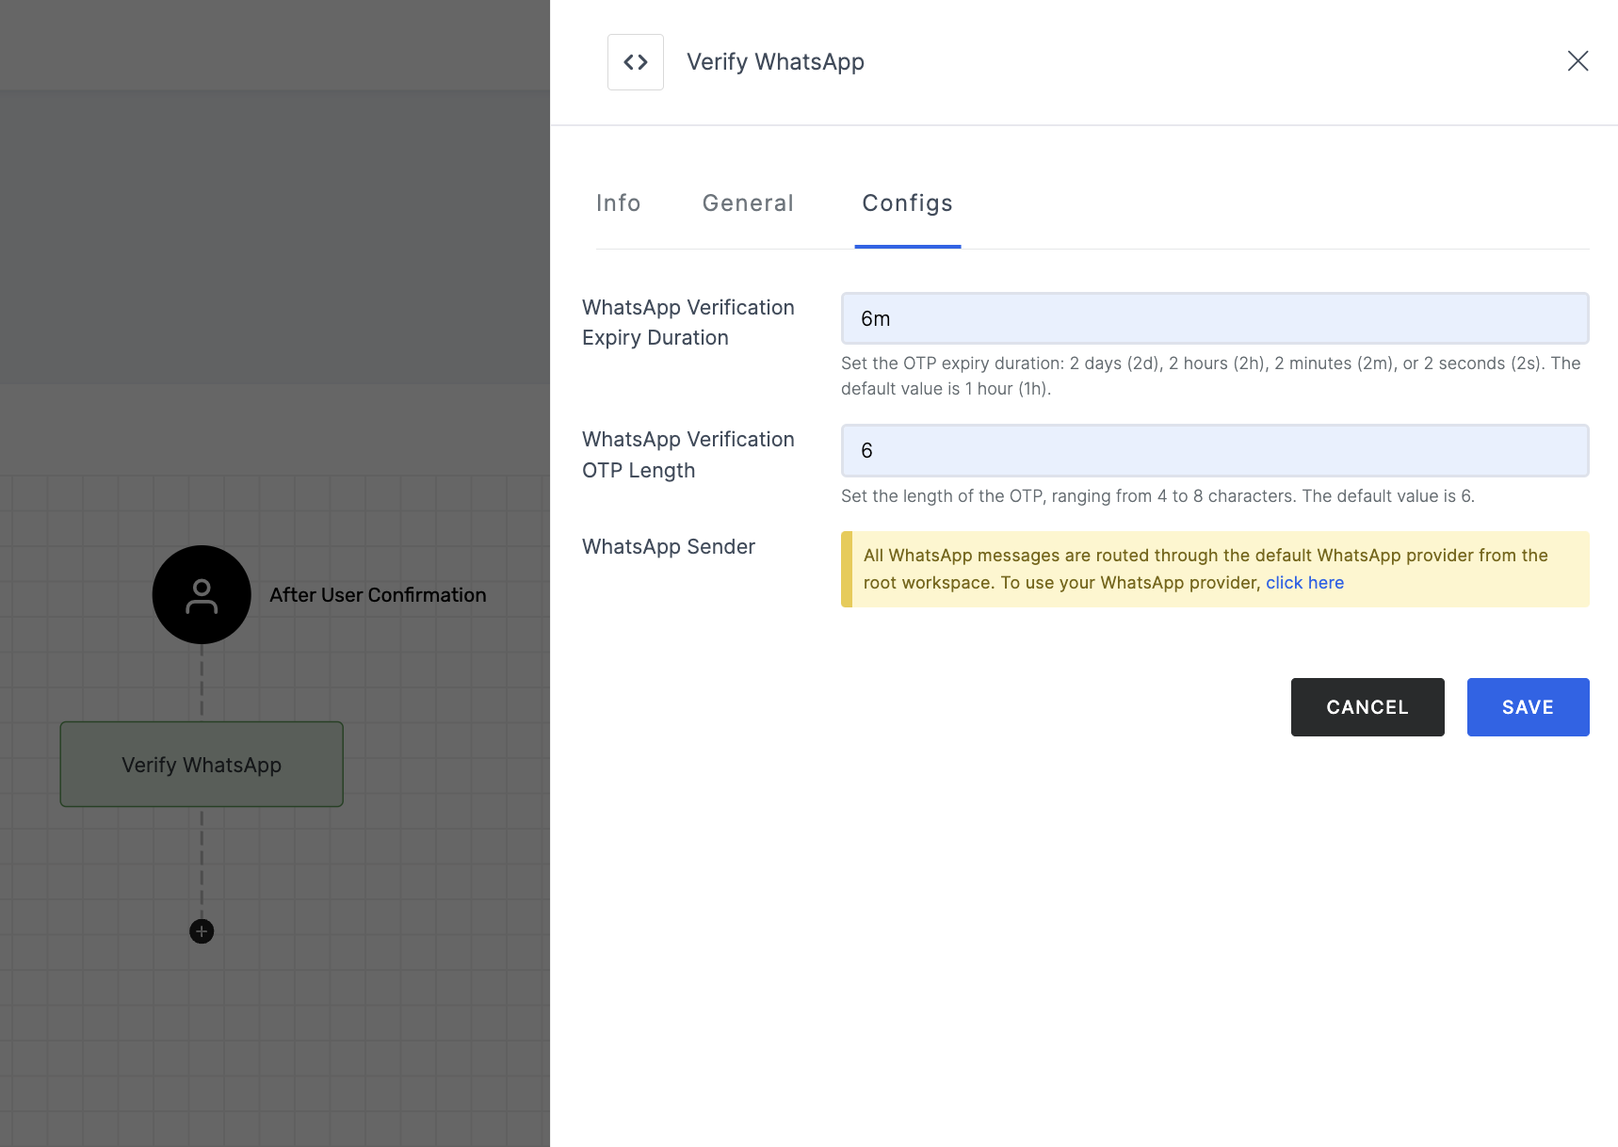Click the WhatsApp Verification OTP Length label
Image resolution: width=1618 pixels, height=1147 pixels.
pos(688,455)
